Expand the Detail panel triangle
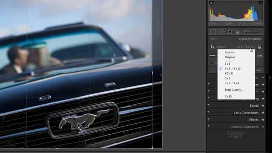 click(263, 106)
